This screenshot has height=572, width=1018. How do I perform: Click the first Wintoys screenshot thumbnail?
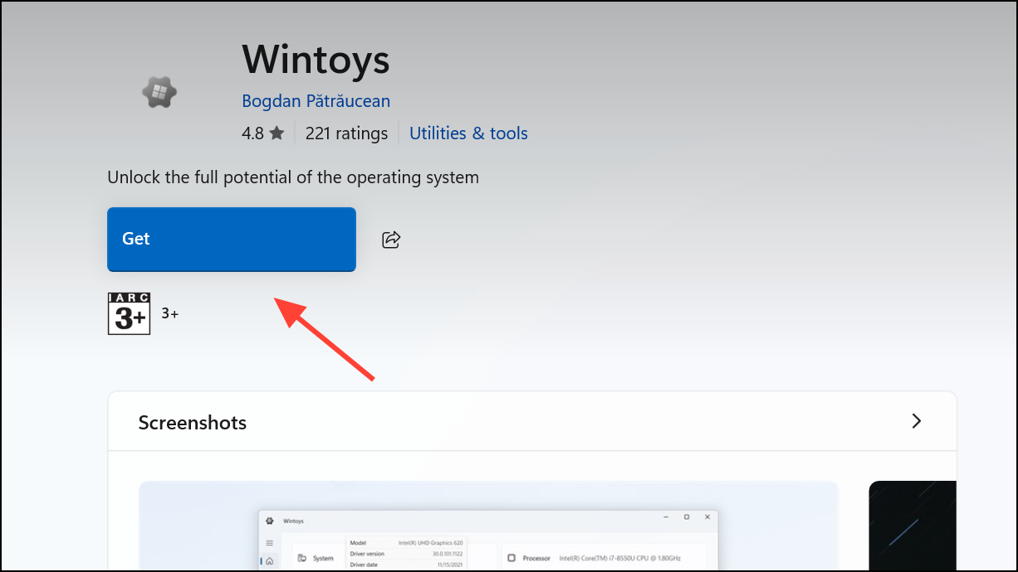pos(488,526)
